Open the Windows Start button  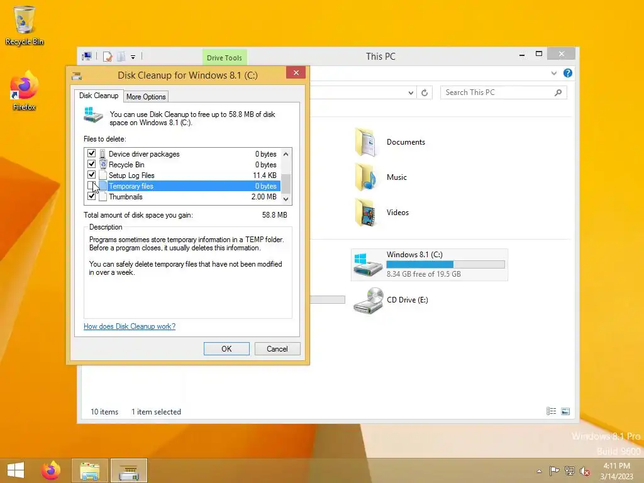pos(16,470)
